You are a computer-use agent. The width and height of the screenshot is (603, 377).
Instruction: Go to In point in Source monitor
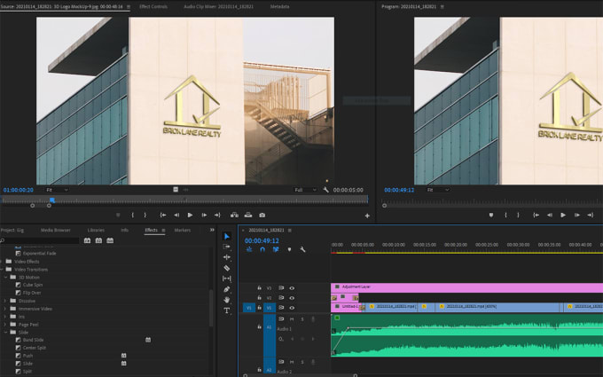[x=163, y=215]
